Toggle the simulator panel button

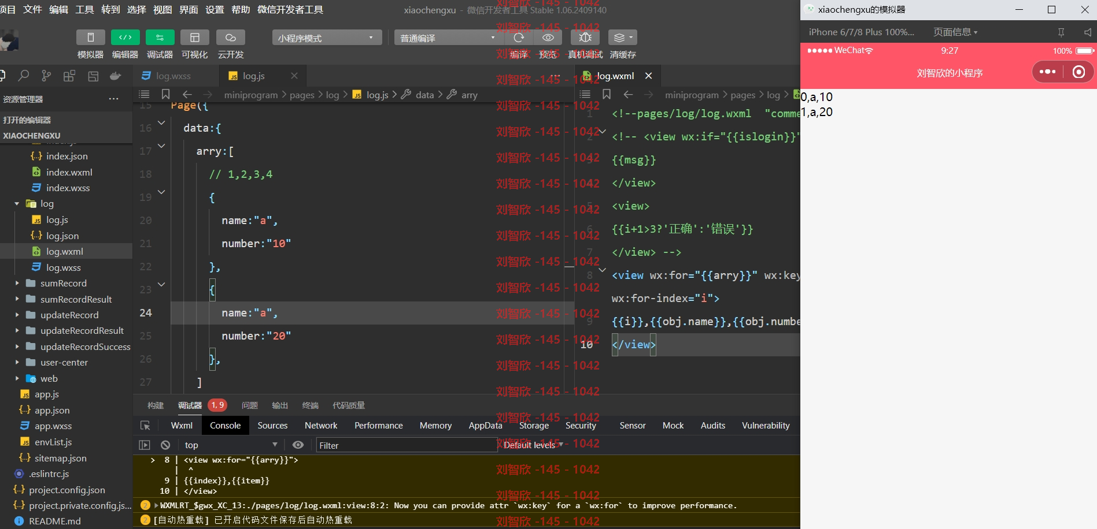(x=91, y=38)
